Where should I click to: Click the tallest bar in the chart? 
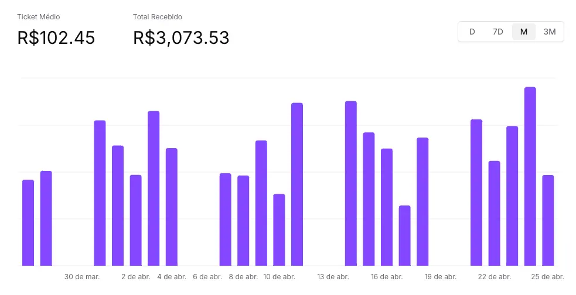click(530, 176)
